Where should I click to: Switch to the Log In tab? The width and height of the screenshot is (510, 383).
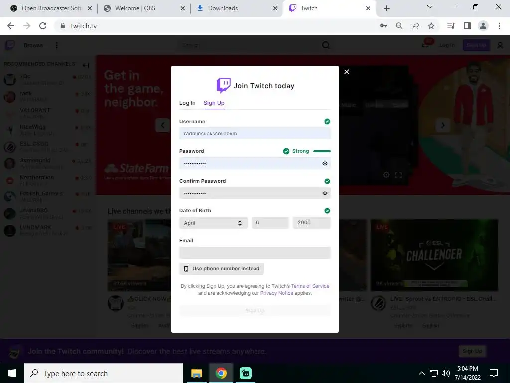187,103
